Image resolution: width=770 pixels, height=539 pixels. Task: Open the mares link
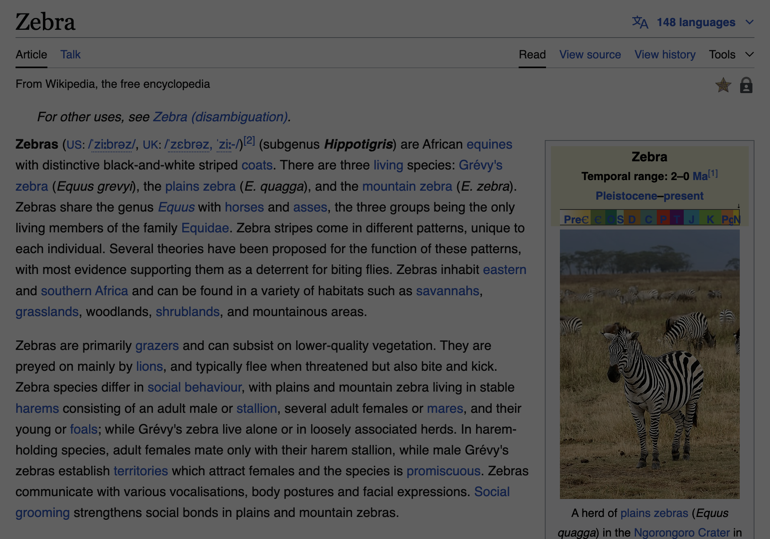[x=445, y=408]
